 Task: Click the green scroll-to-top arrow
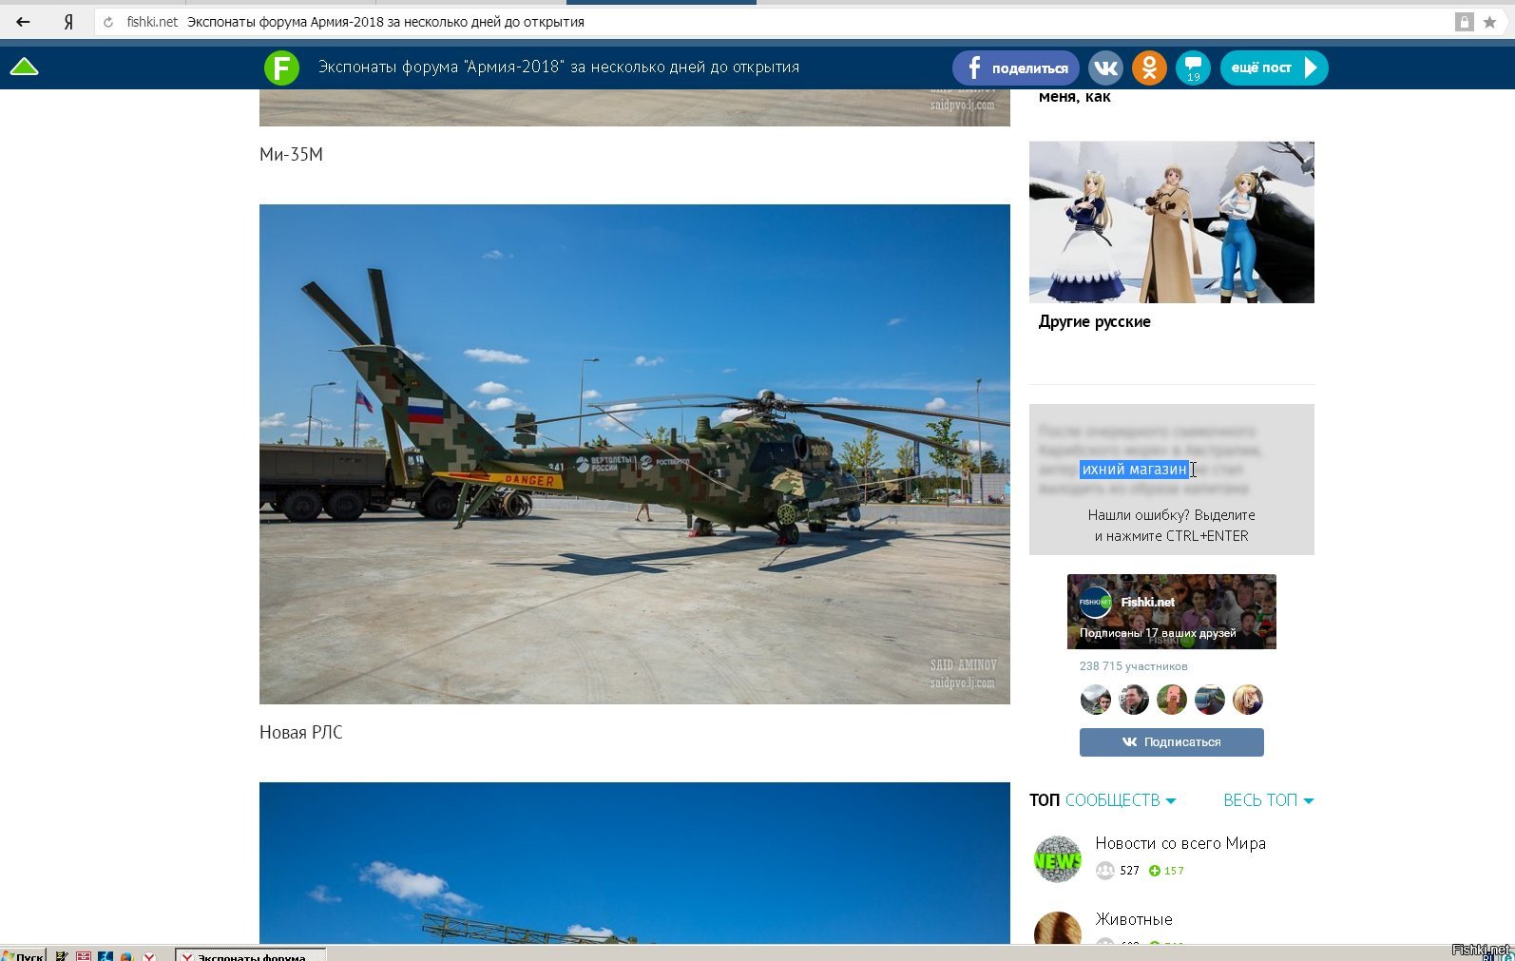pos(24,67)
